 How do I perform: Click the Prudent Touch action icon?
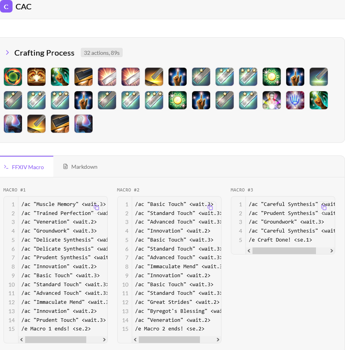click(x=319, y=77)
